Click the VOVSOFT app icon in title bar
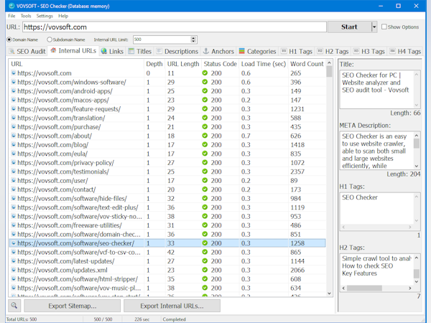431x323 pixels. pyautogui.click(x=11, y=6)
